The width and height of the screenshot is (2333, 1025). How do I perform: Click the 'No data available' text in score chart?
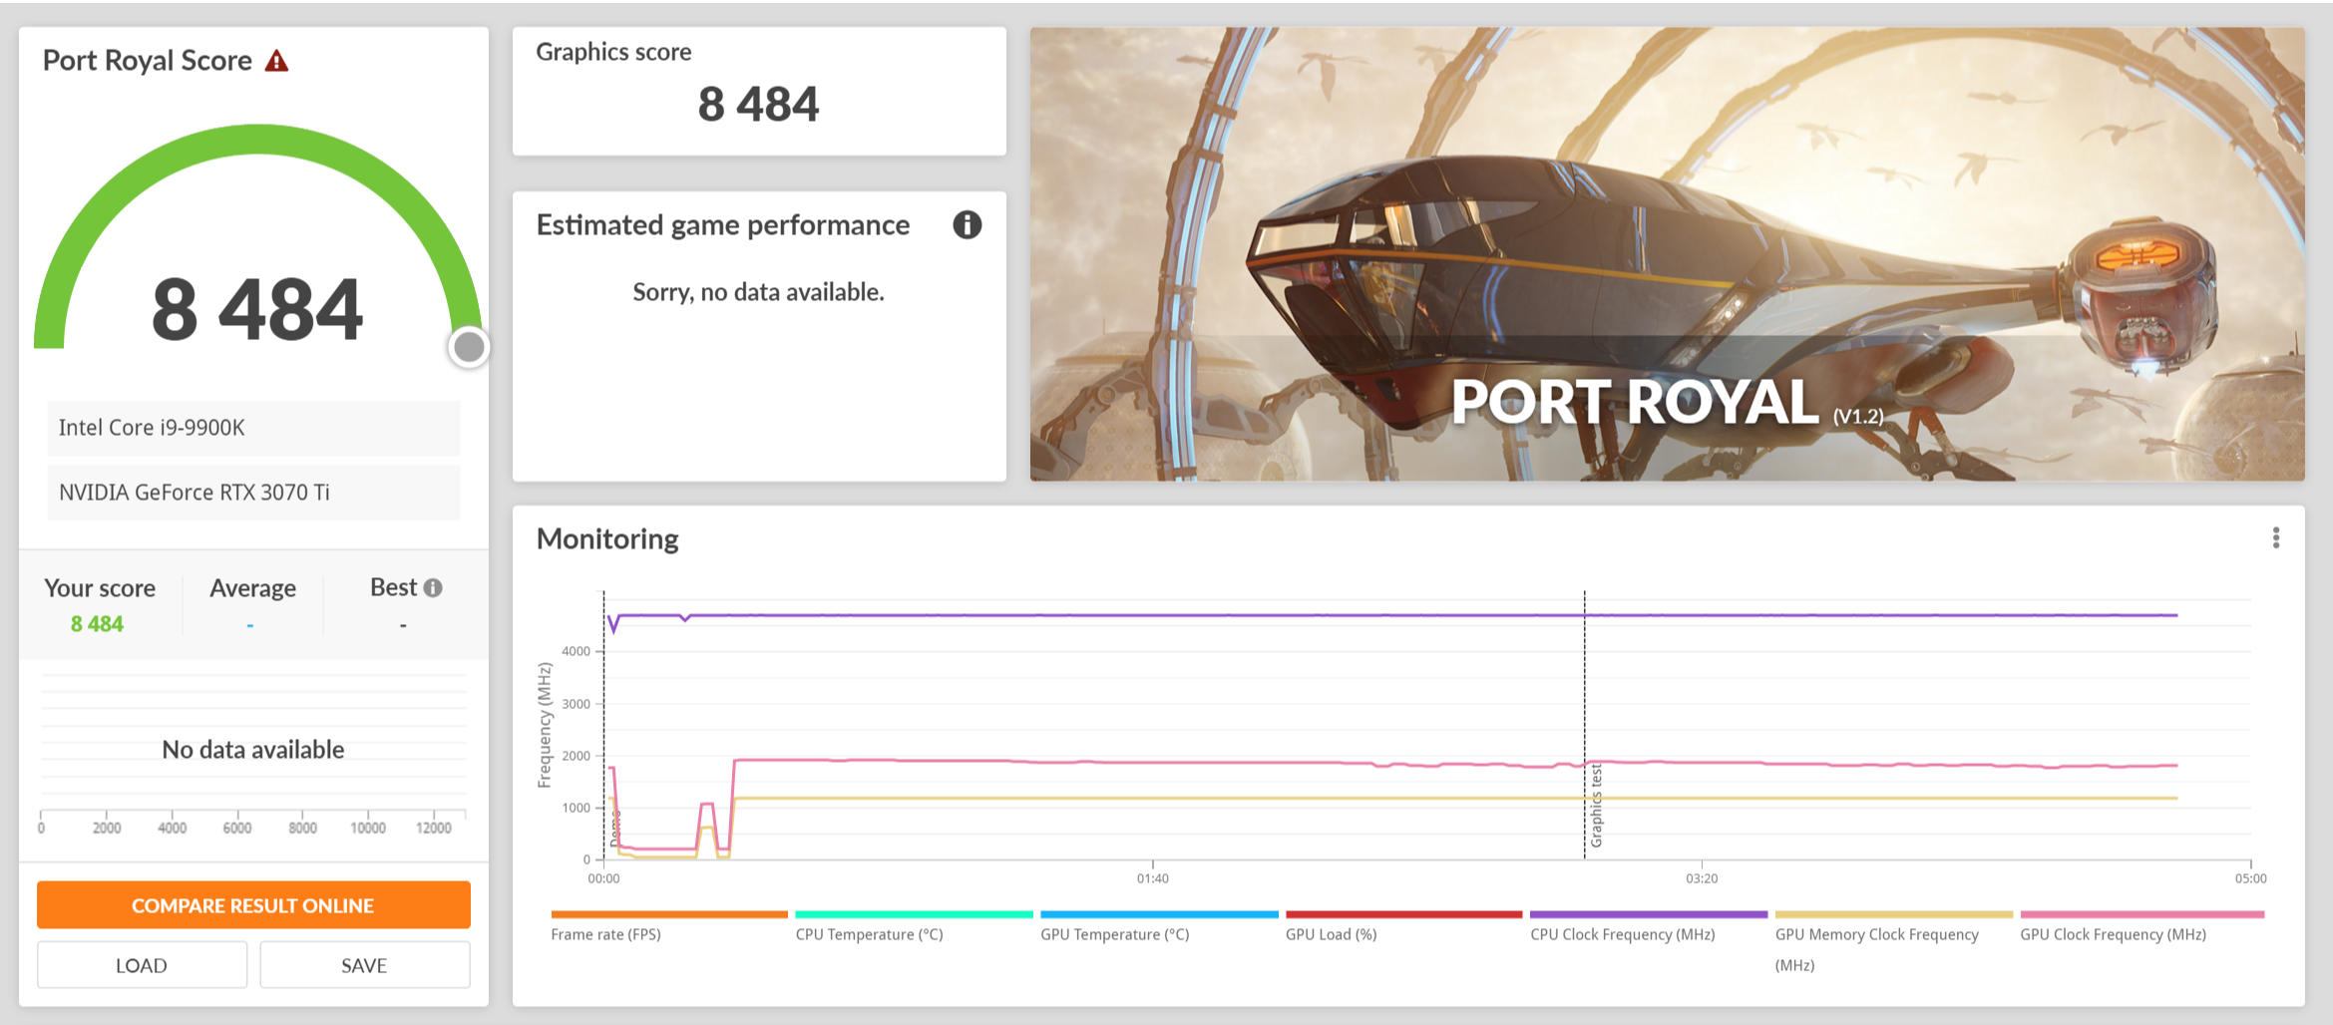click(x=253, y=750)
